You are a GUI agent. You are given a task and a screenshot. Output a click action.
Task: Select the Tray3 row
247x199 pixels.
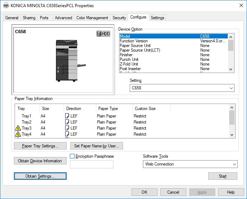coord(122,128)
